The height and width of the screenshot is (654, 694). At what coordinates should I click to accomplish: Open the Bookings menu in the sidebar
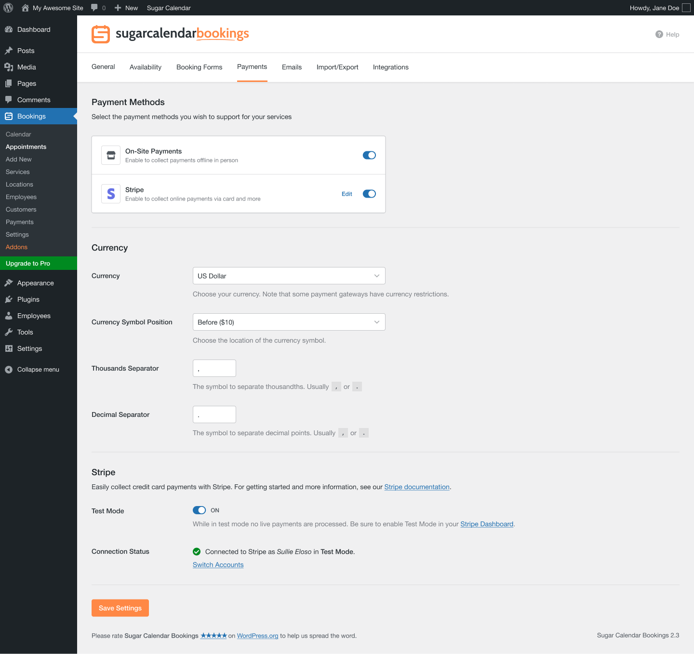pyautogui.click(x=31, y=116)
